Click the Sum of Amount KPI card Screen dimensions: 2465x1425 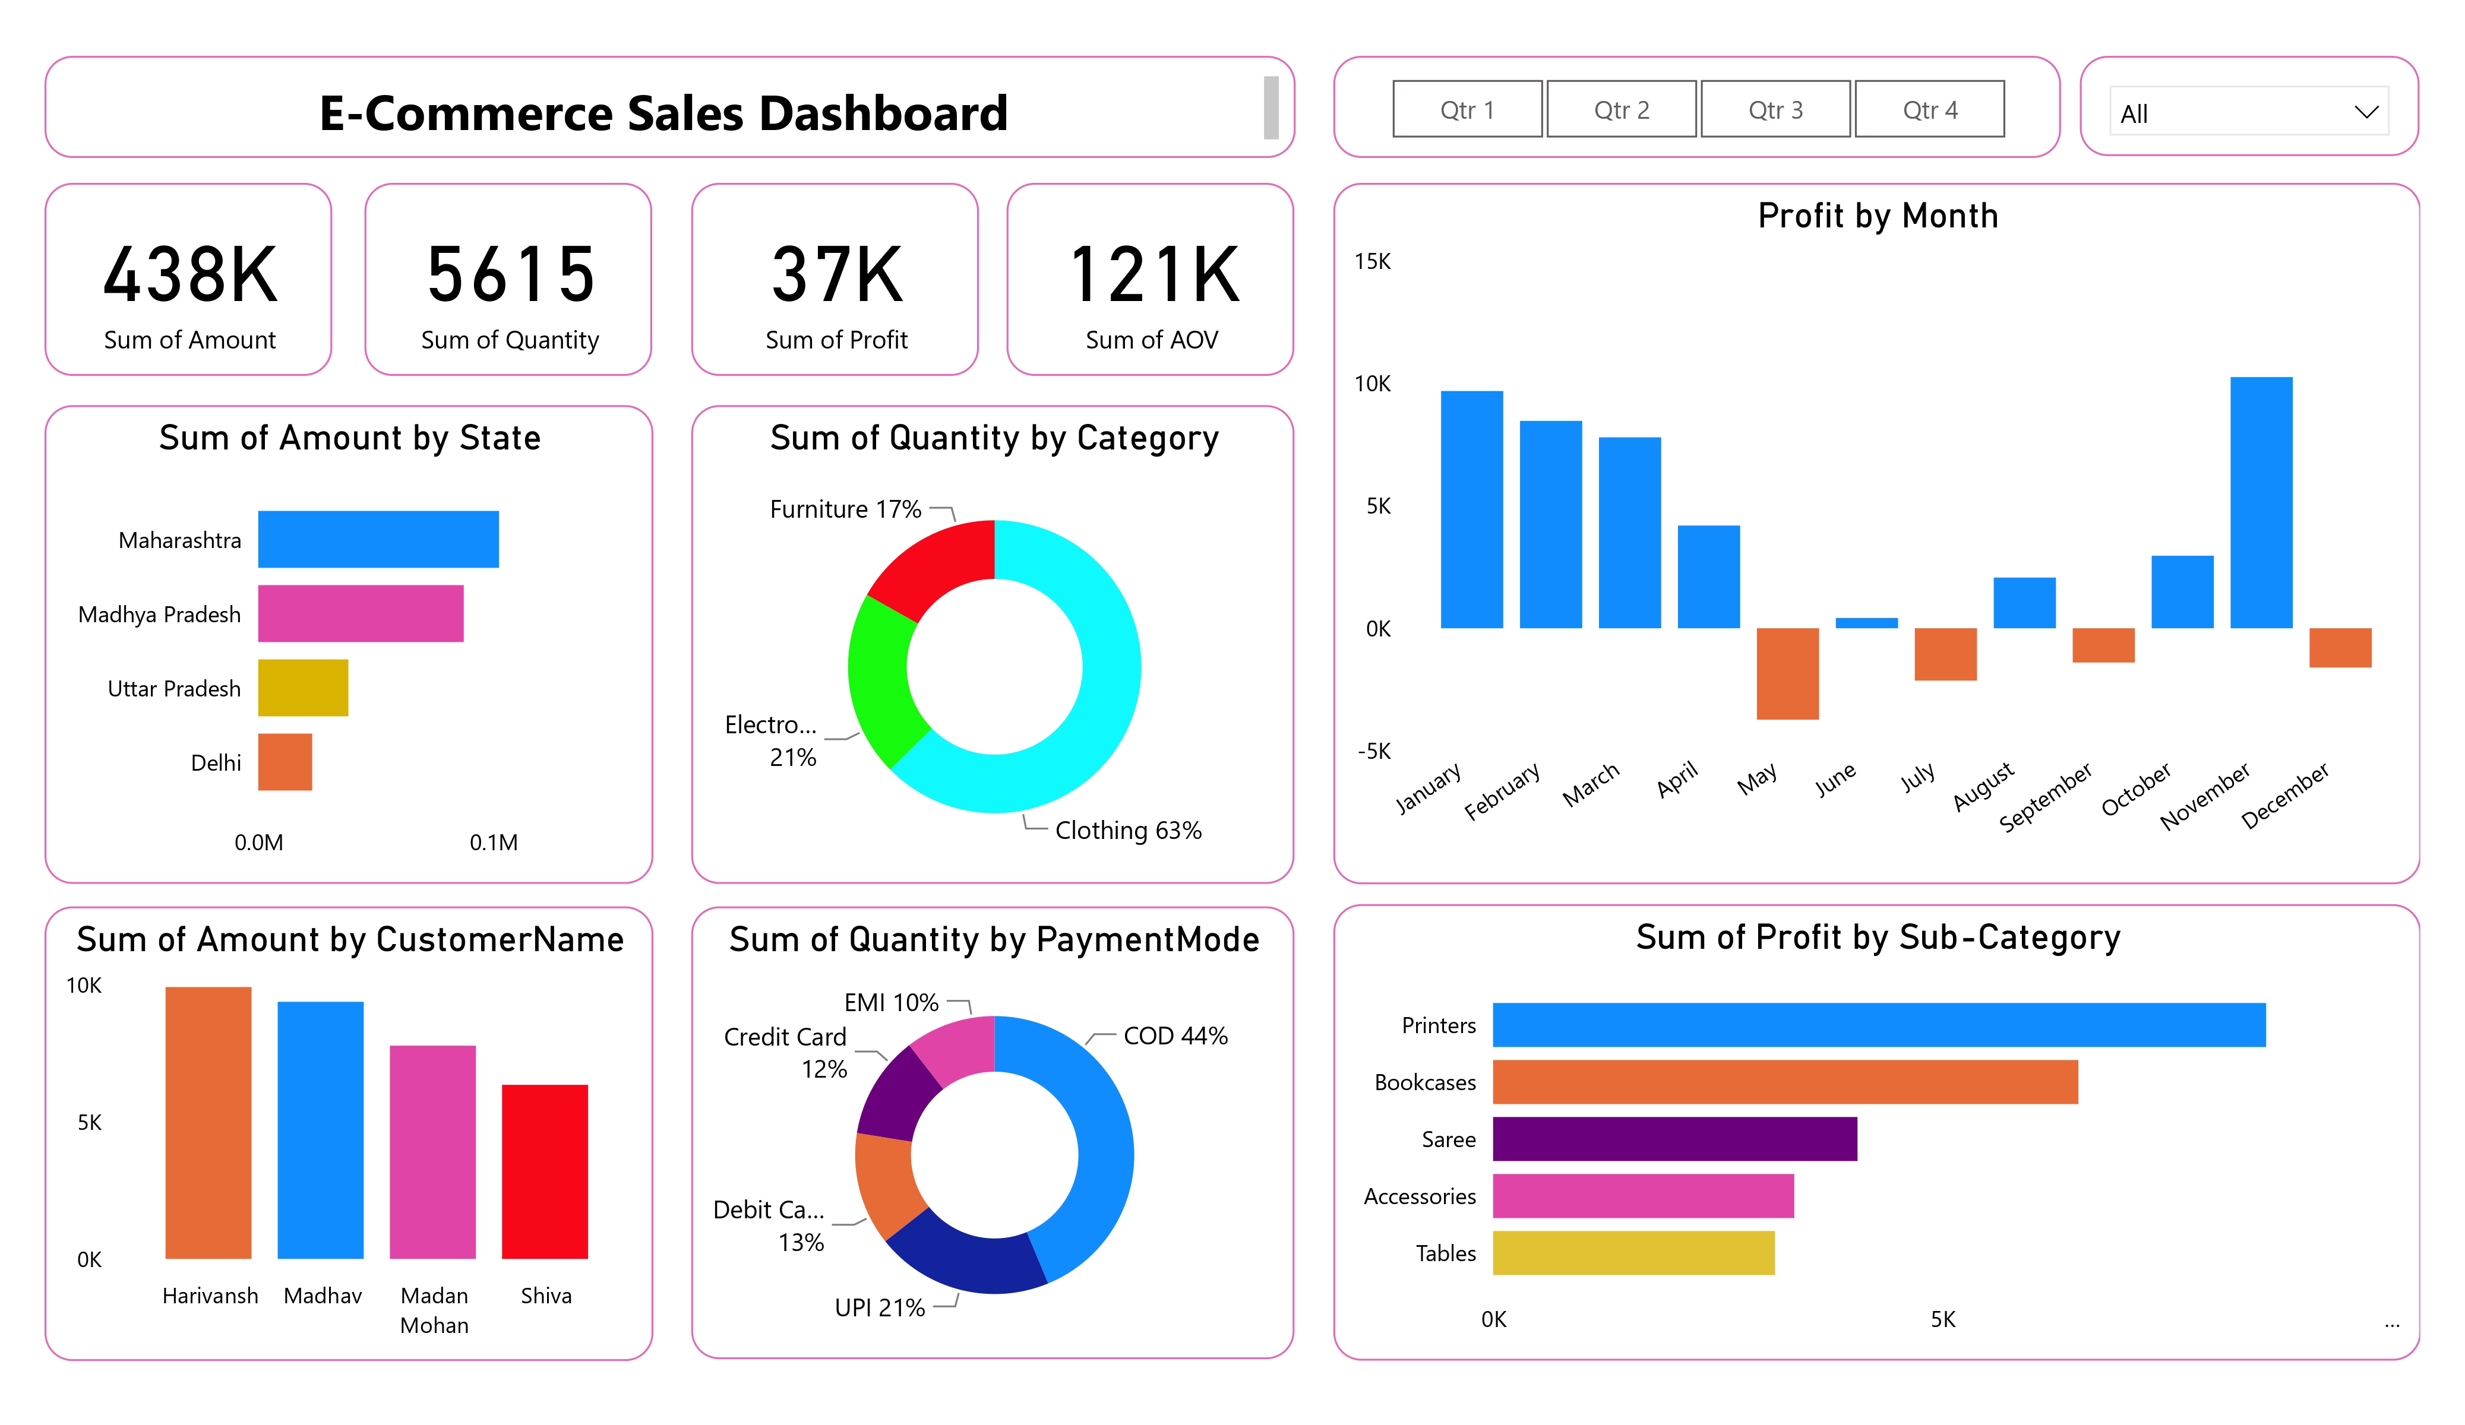[189, 281]
